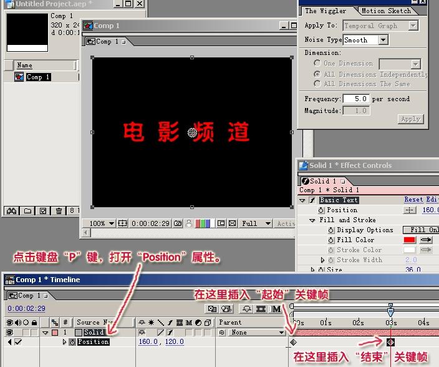Create a new composition from Project window footer
The width and height of the screenshot is (439, 367).
pos(43,211)
